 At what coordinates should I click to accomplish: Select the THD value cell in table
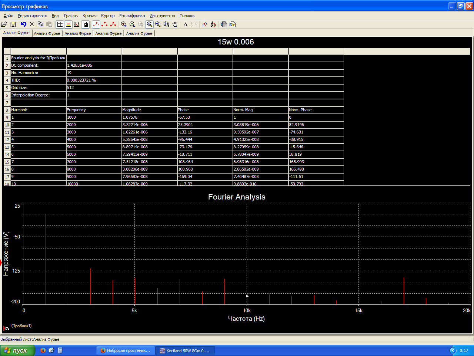94,80
